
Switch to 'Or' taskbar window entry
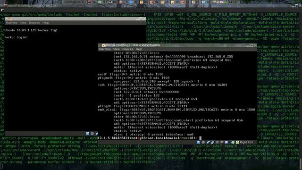[134, 2]
